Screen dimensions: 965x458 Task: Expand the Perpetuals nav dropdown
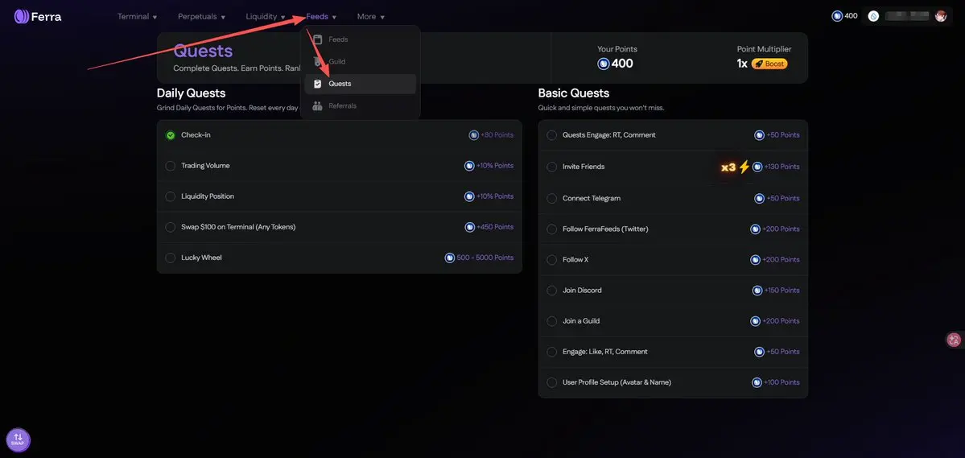pos(202,17)
